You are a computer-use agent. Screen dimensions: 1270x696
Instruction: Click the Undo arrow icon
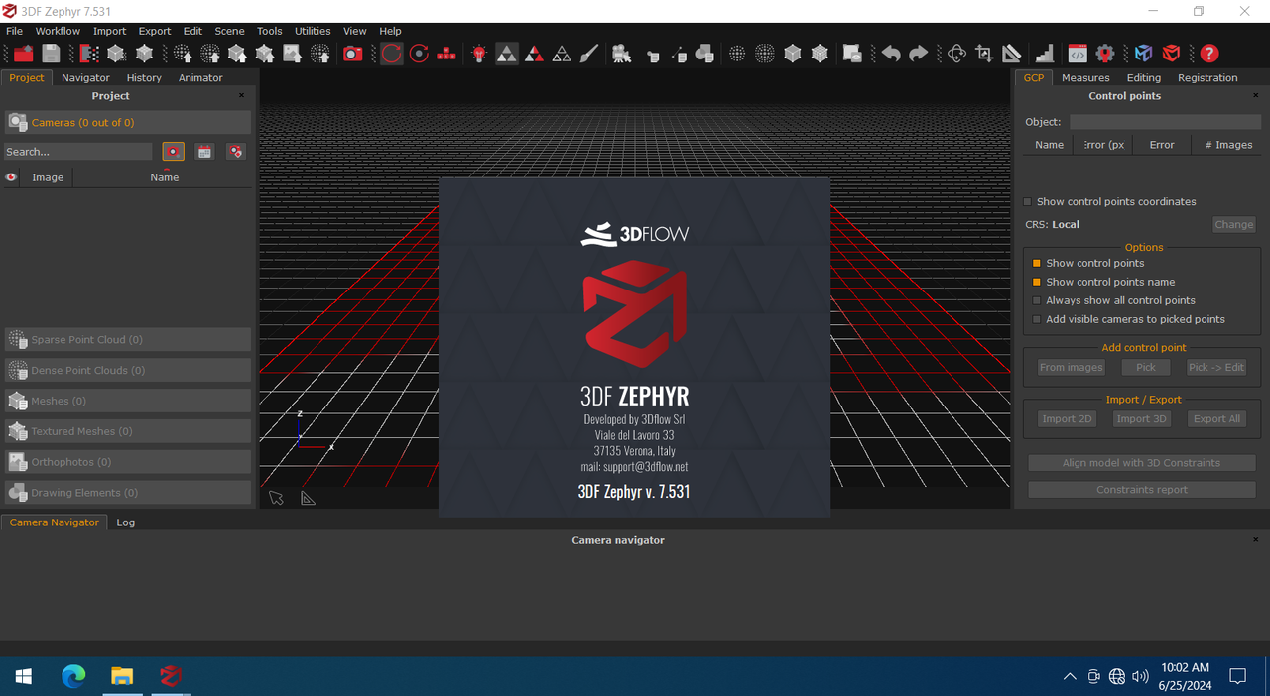pyautogui.click(x=891, y=54)
